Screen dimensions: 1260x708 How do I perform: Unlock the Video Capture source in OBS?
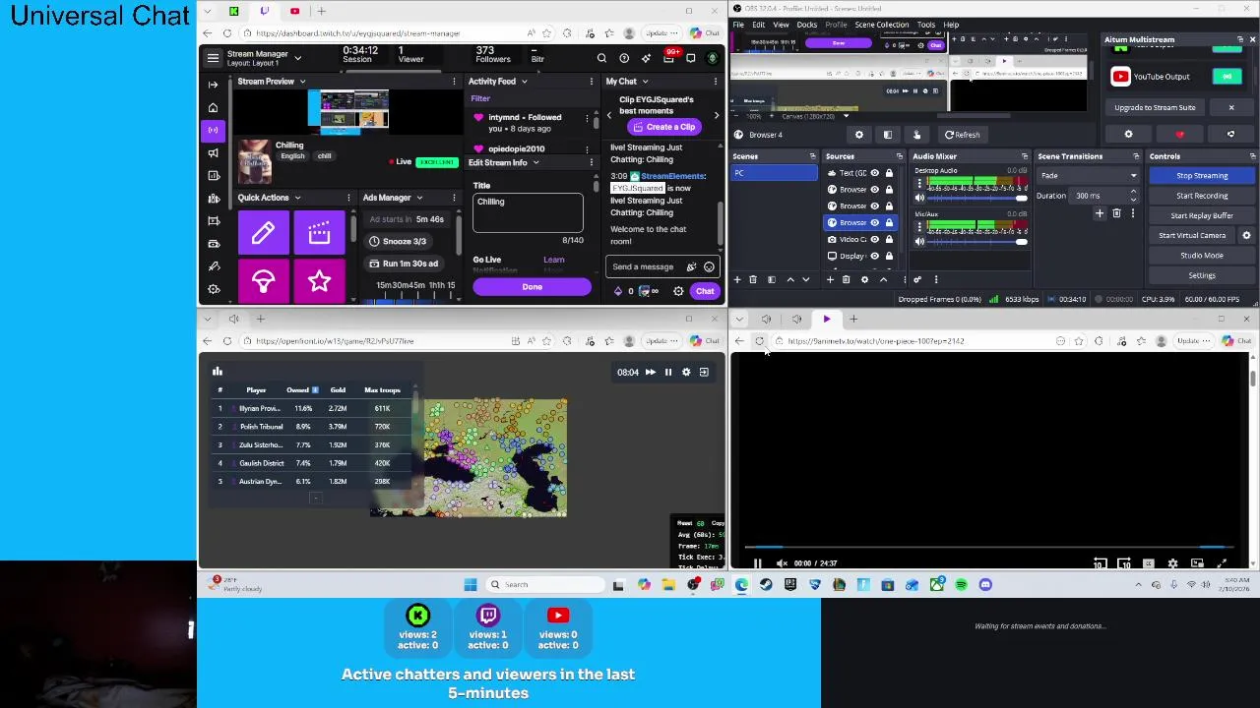[x=889, y=239]
